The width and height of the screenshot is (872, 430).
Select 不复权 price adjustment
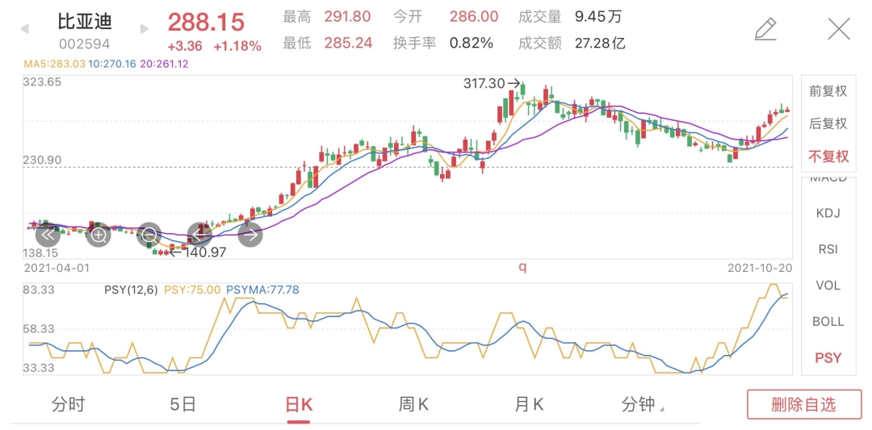[828, 157]
